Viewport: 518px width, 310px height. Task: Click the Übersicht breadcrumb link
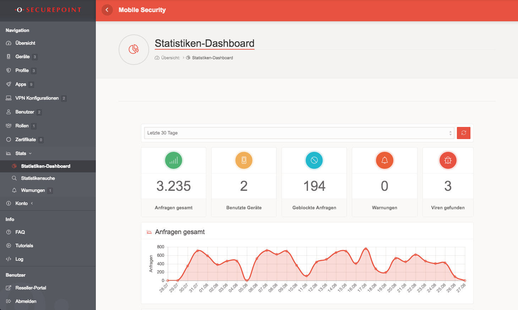tap(170, 58)
